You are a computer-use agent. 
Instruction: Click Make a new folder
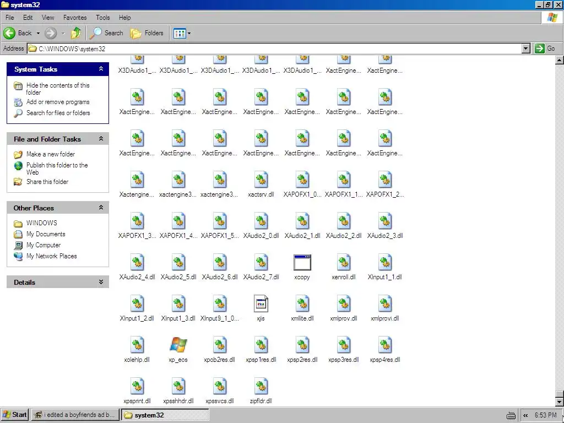tap(50, 154)
